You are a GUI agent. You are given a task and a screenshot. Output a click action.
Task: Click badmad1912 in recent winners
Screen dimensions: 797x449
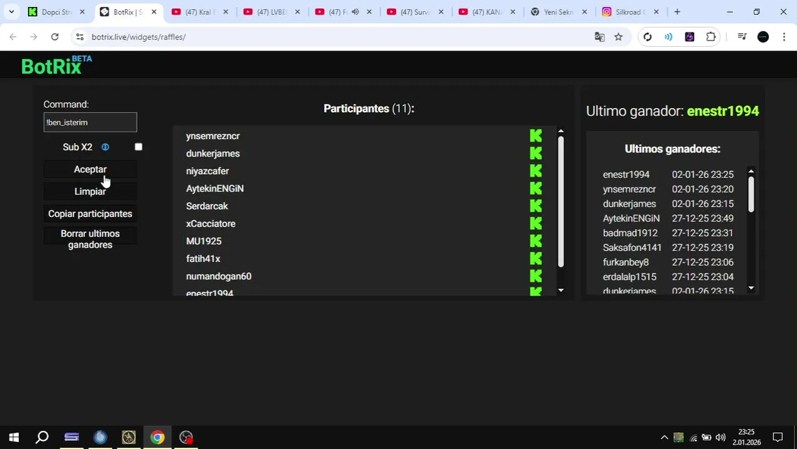[x=630, y=233]
